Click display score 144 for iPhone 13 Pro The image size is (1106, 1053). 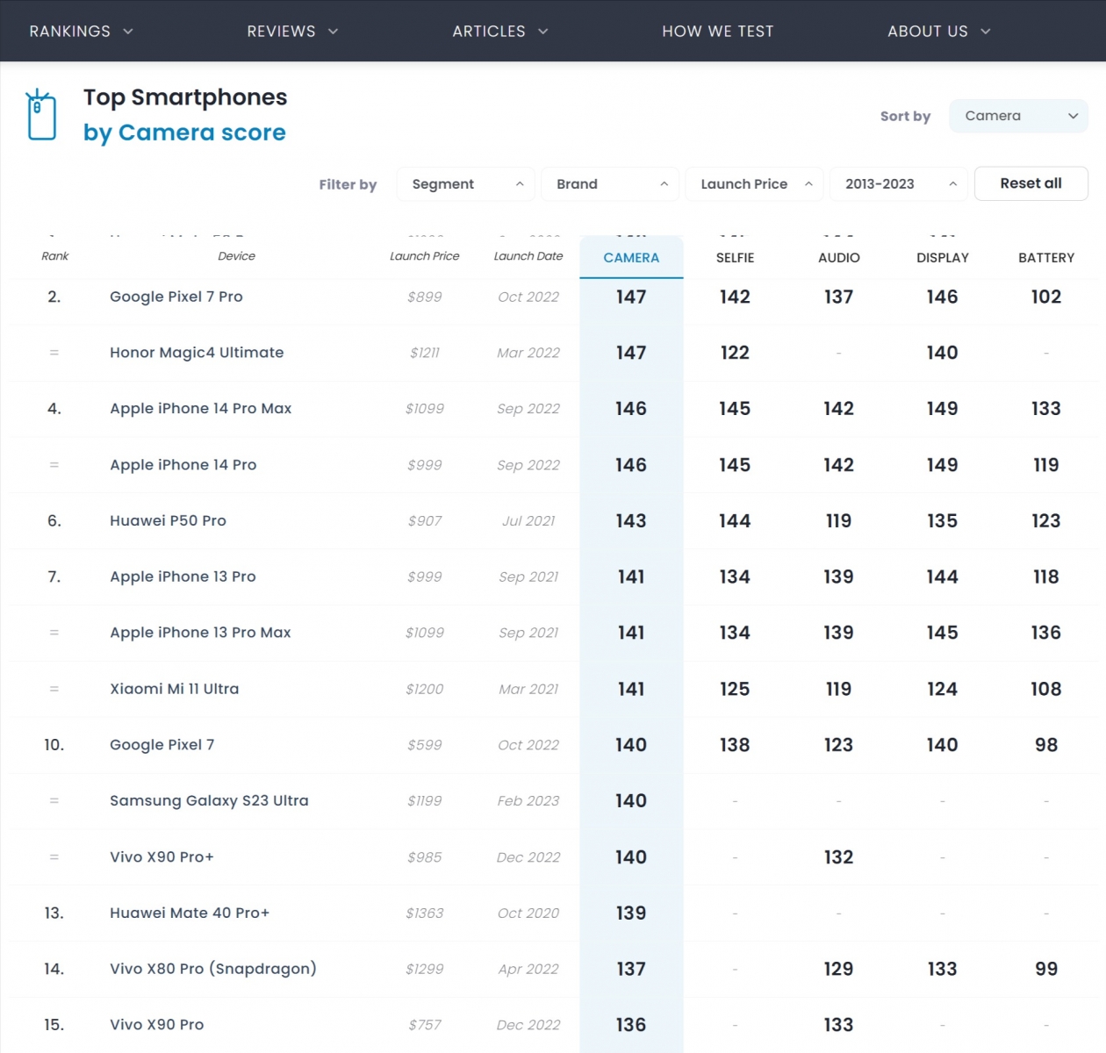[x=943, y=577]
